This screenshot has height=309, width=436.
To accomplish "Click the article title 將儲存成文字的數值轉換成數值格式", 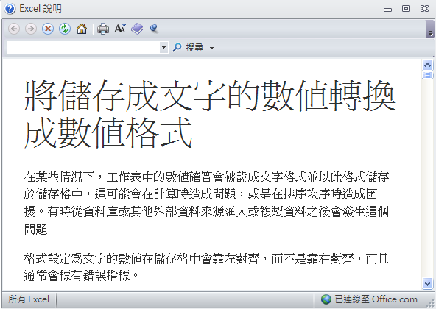I will click(x=210, y=114).
